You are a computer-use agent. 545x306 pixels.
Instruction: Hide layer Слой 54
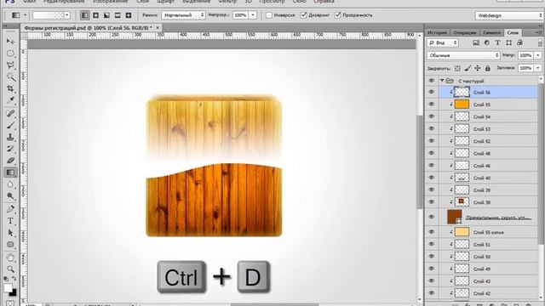(432, 116)
